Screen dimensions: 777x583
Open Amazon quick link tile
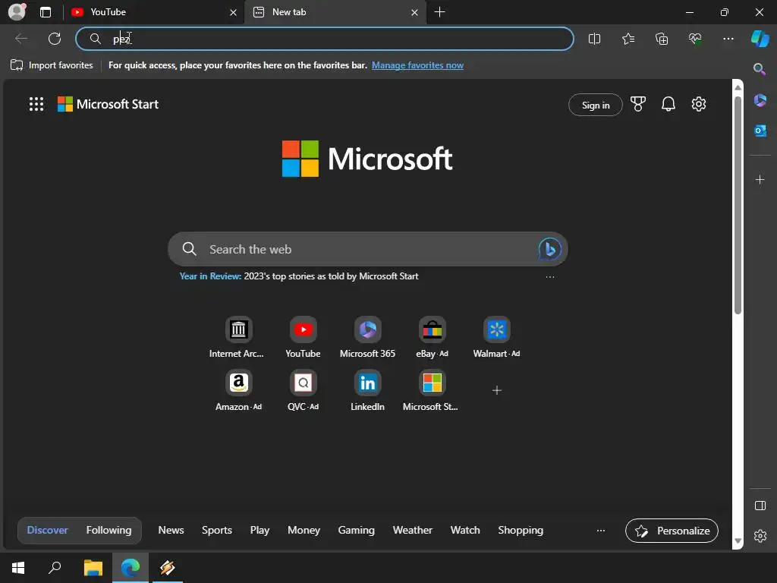[x=238, y=390]
